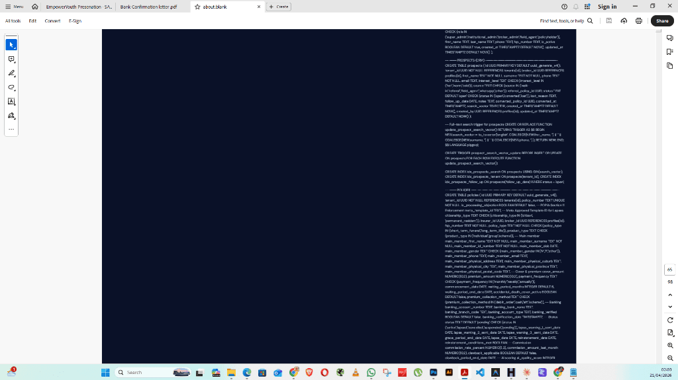This screenshot has height=380, width=678.
Task: Open the Menu hamburger button
Action: coord(13,7)
